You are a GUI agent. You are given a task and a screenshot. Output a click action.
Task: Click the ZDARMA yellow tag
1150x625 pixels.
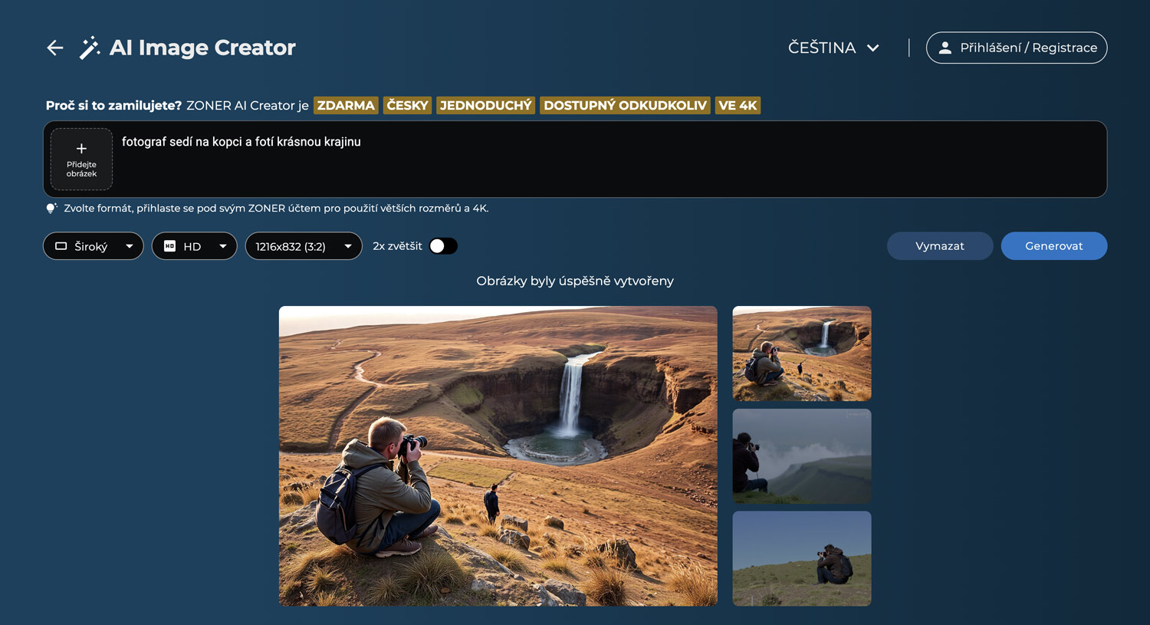pyautogui.click(x=346, y=105)
